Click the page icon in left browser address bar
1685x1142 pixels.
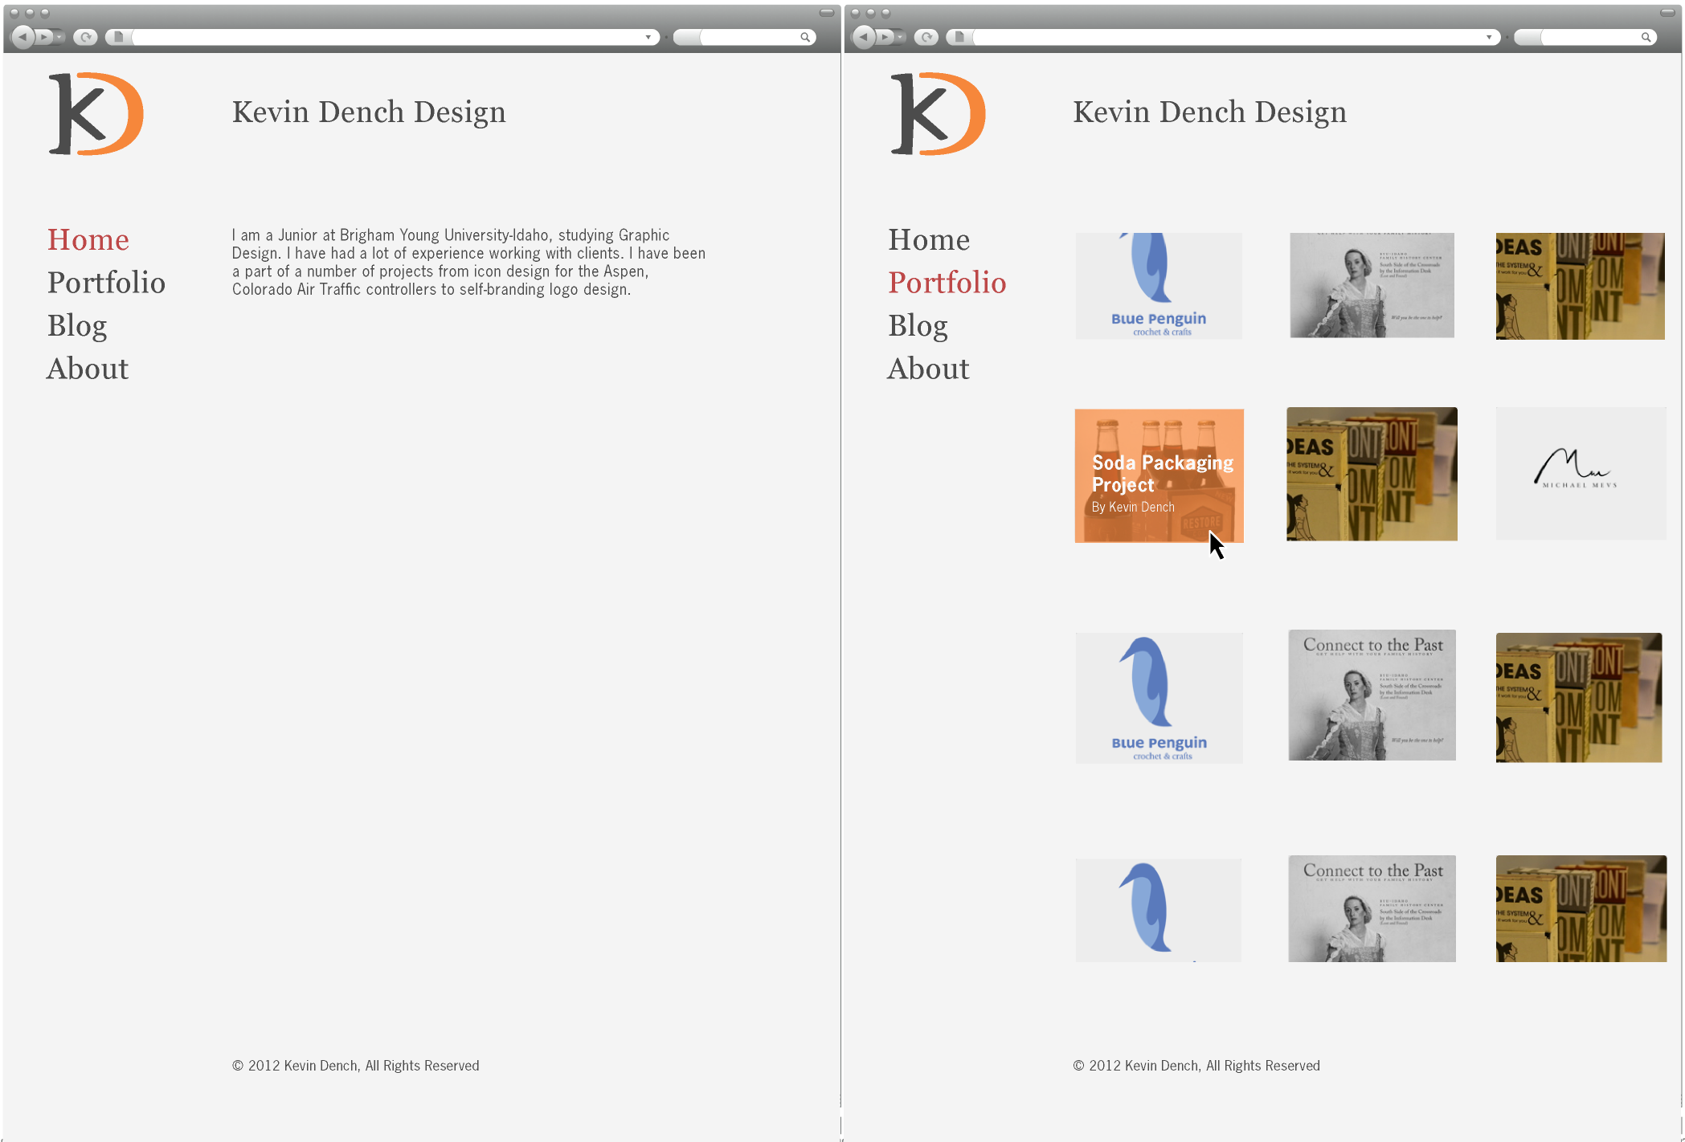[118, 37]
